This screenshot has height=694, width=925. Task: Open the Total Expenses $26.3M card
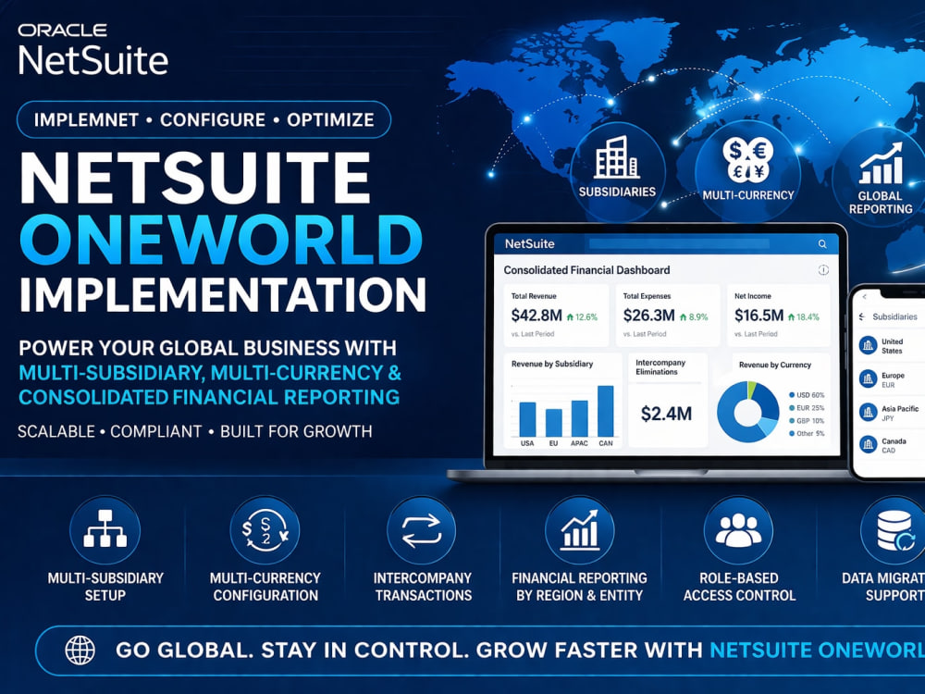pos(668,316)
